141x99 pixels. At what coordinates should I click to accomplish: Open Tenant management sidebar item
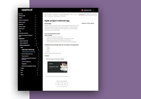tap(26, 62)
